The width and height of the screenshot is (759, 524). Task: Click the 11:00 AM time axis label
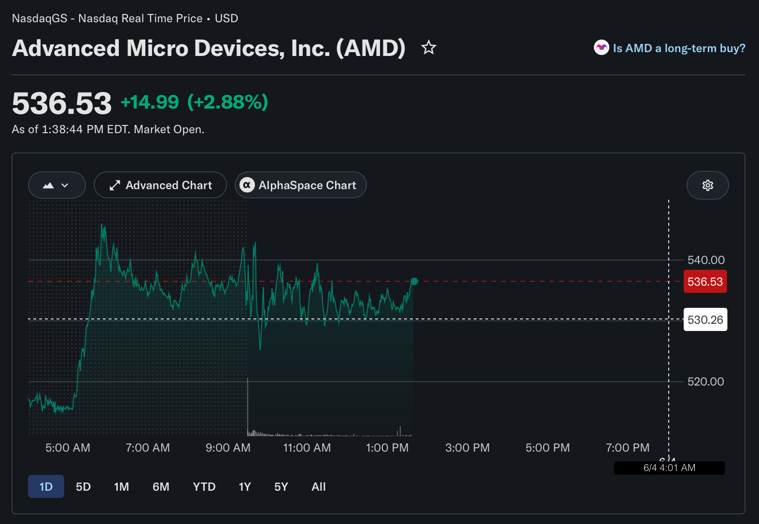[x=307, y=448]
